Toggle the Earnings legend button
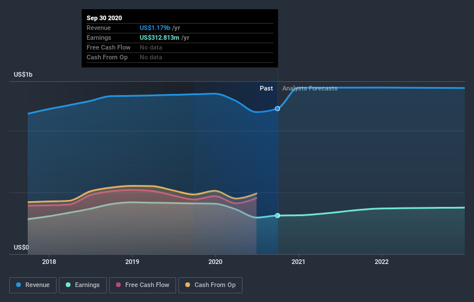This screenshot has width=474, height=302. (83, 285)
